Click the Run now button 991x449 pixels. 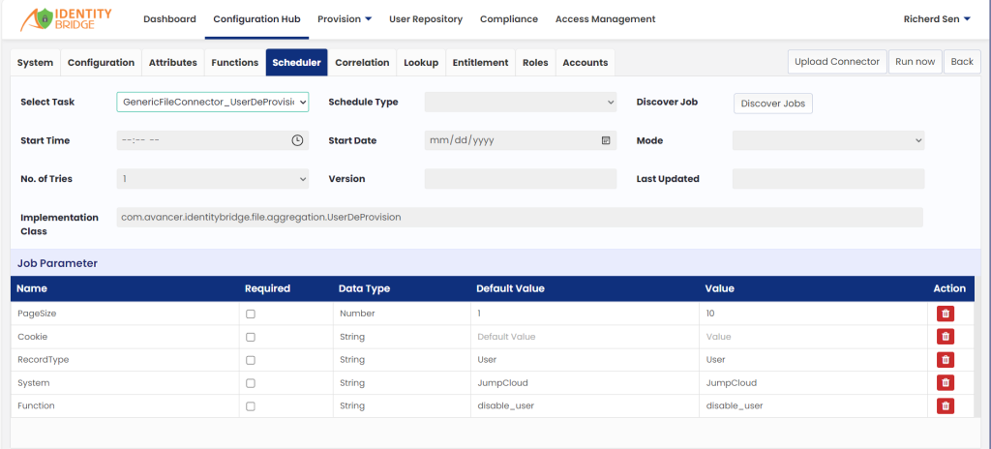916,62
